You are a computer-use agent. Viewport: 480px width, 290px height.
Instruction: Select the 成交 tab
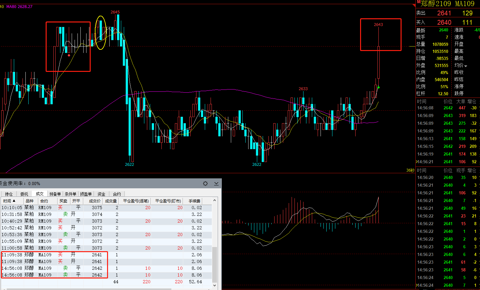pyautogui.click(x=40, y=194)
